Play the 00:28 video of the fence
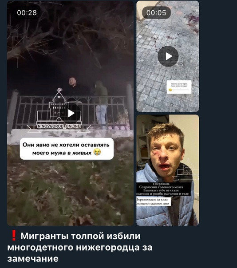 coord(71,113)
